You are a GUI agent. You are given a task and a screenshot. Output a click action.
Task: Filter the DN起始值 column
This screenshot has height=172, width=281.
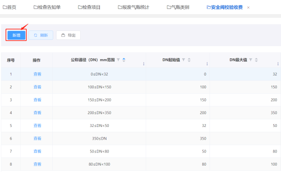(184, 60)
